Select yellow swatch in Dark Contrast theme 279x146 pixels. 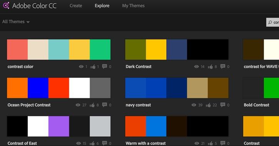click(x=156, y=50)
